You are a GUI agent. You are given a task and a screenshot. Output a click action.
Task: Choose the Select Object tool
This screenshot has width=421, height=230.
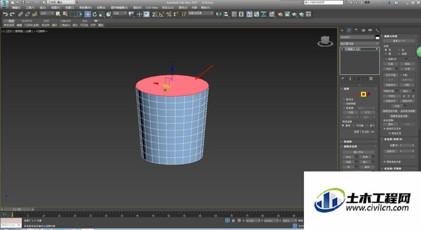[58, 14]
